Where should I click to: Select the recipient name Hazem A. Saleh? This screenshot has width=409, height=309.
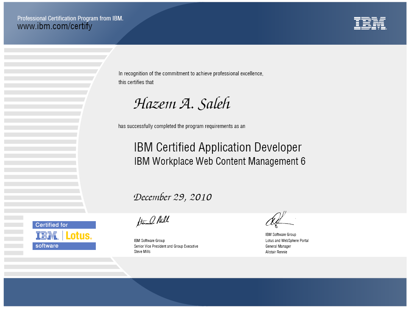tap(182, 103)
